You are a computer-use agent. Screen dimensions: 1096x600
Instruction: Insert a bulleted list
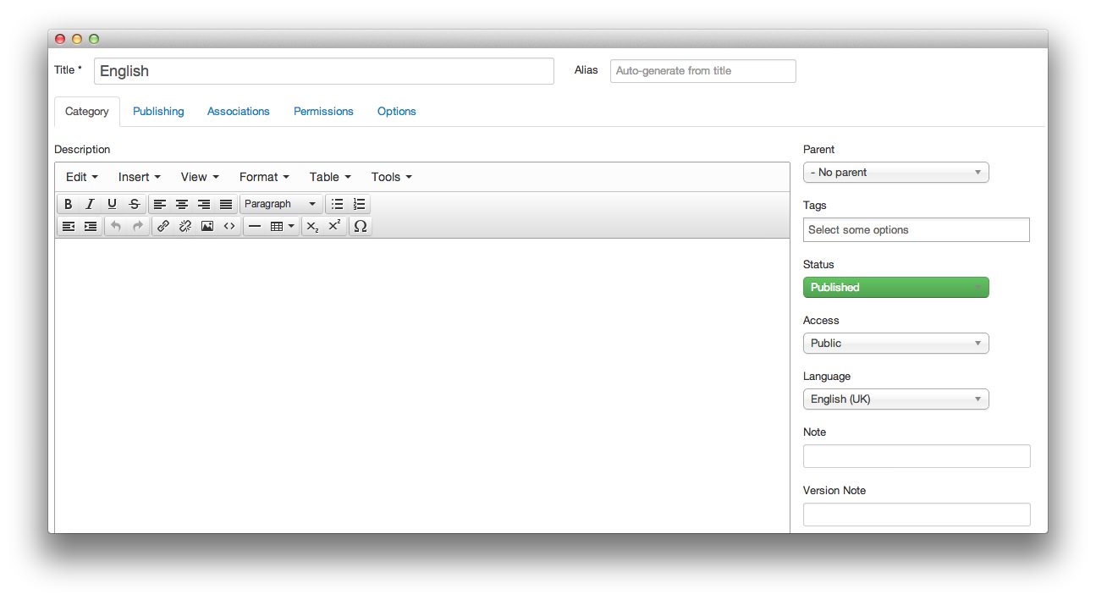(x=337, y=204)
